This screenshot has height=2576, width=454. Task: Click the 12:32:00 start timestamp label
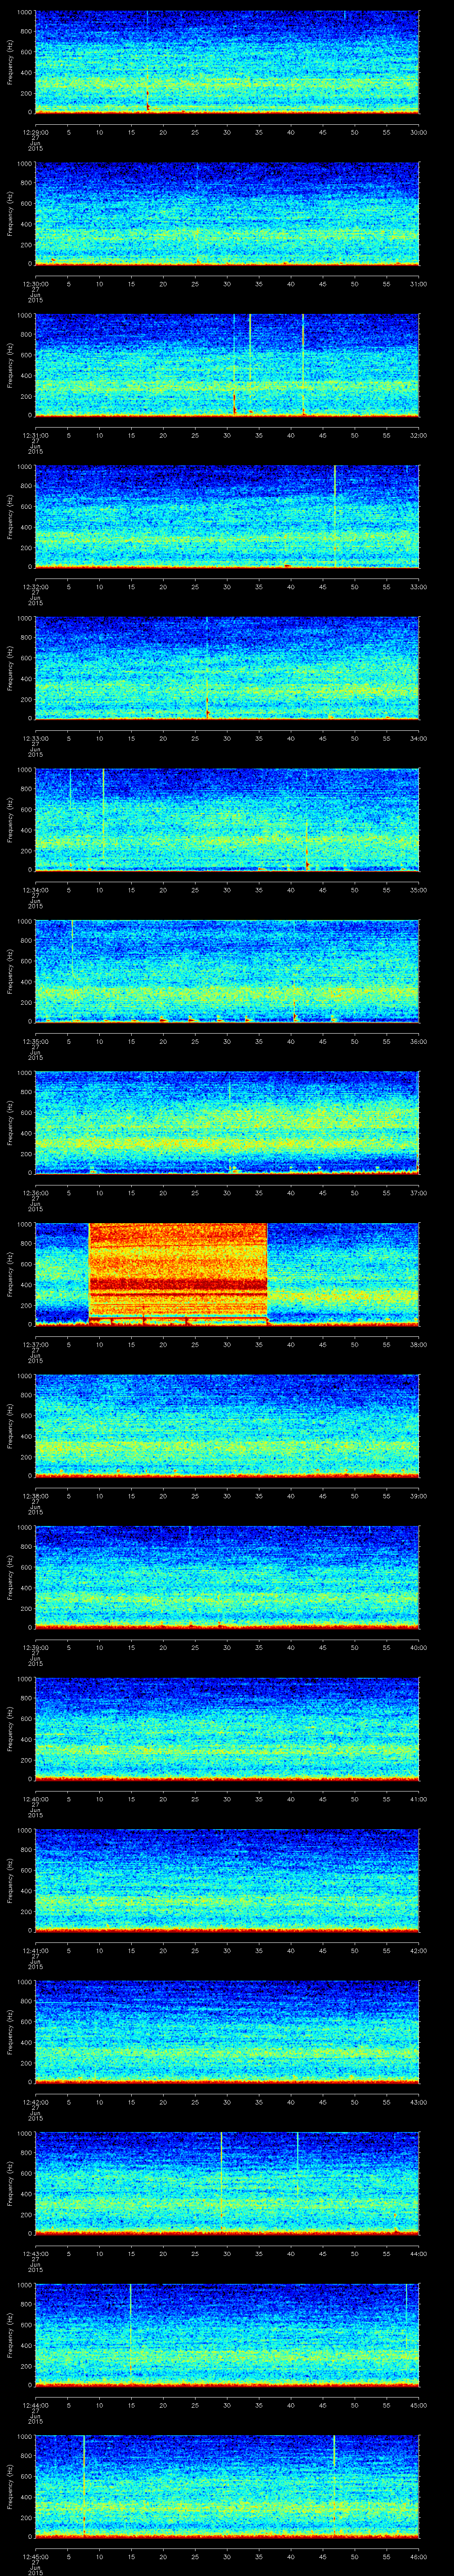click(x=36, y=587)
